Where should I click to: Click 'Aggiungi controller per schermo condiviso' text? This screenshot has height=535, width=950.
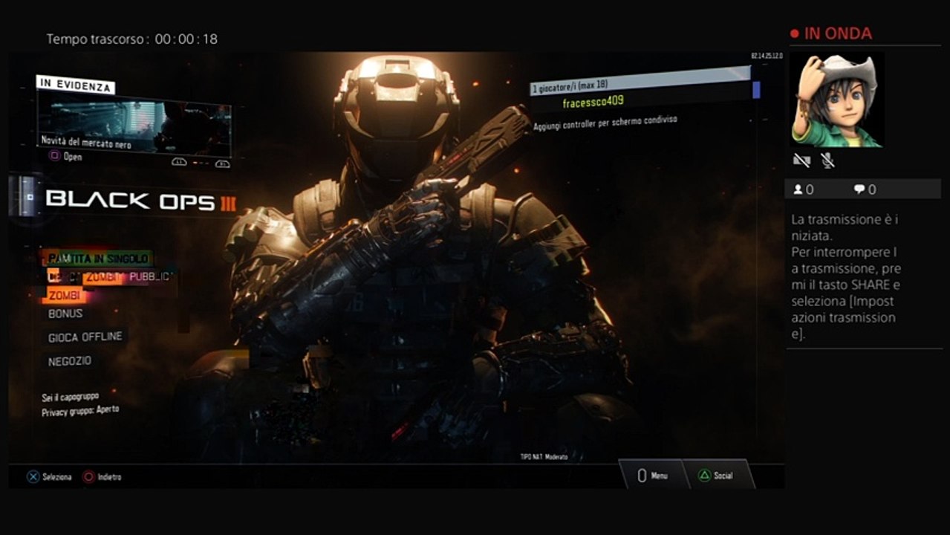605,123
